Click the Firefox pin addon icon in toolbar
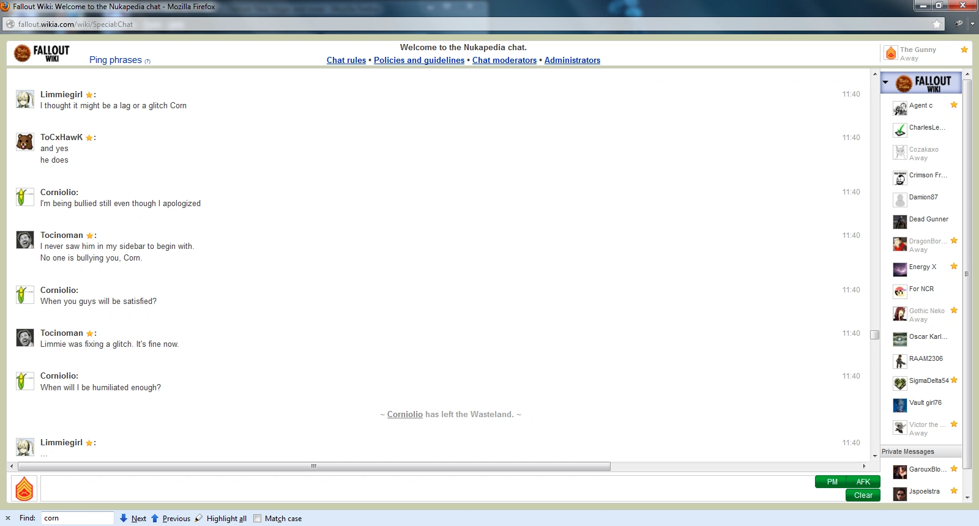979x526 pixels. click(x=959, y=24)
